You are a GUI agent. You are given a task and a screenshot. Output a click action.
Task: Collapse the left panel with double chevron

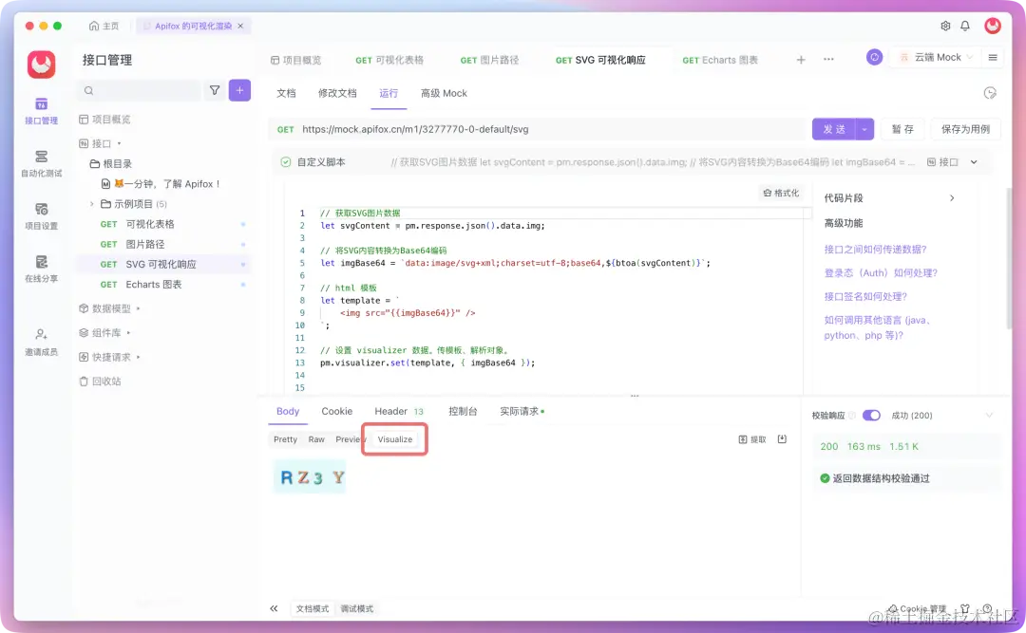coord(274,609)
